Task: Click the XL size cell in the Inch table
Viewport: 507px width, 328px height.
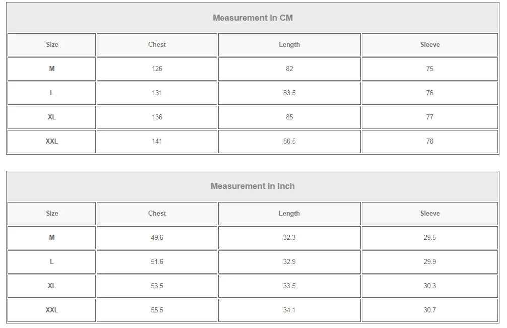Action: point(52,286)
